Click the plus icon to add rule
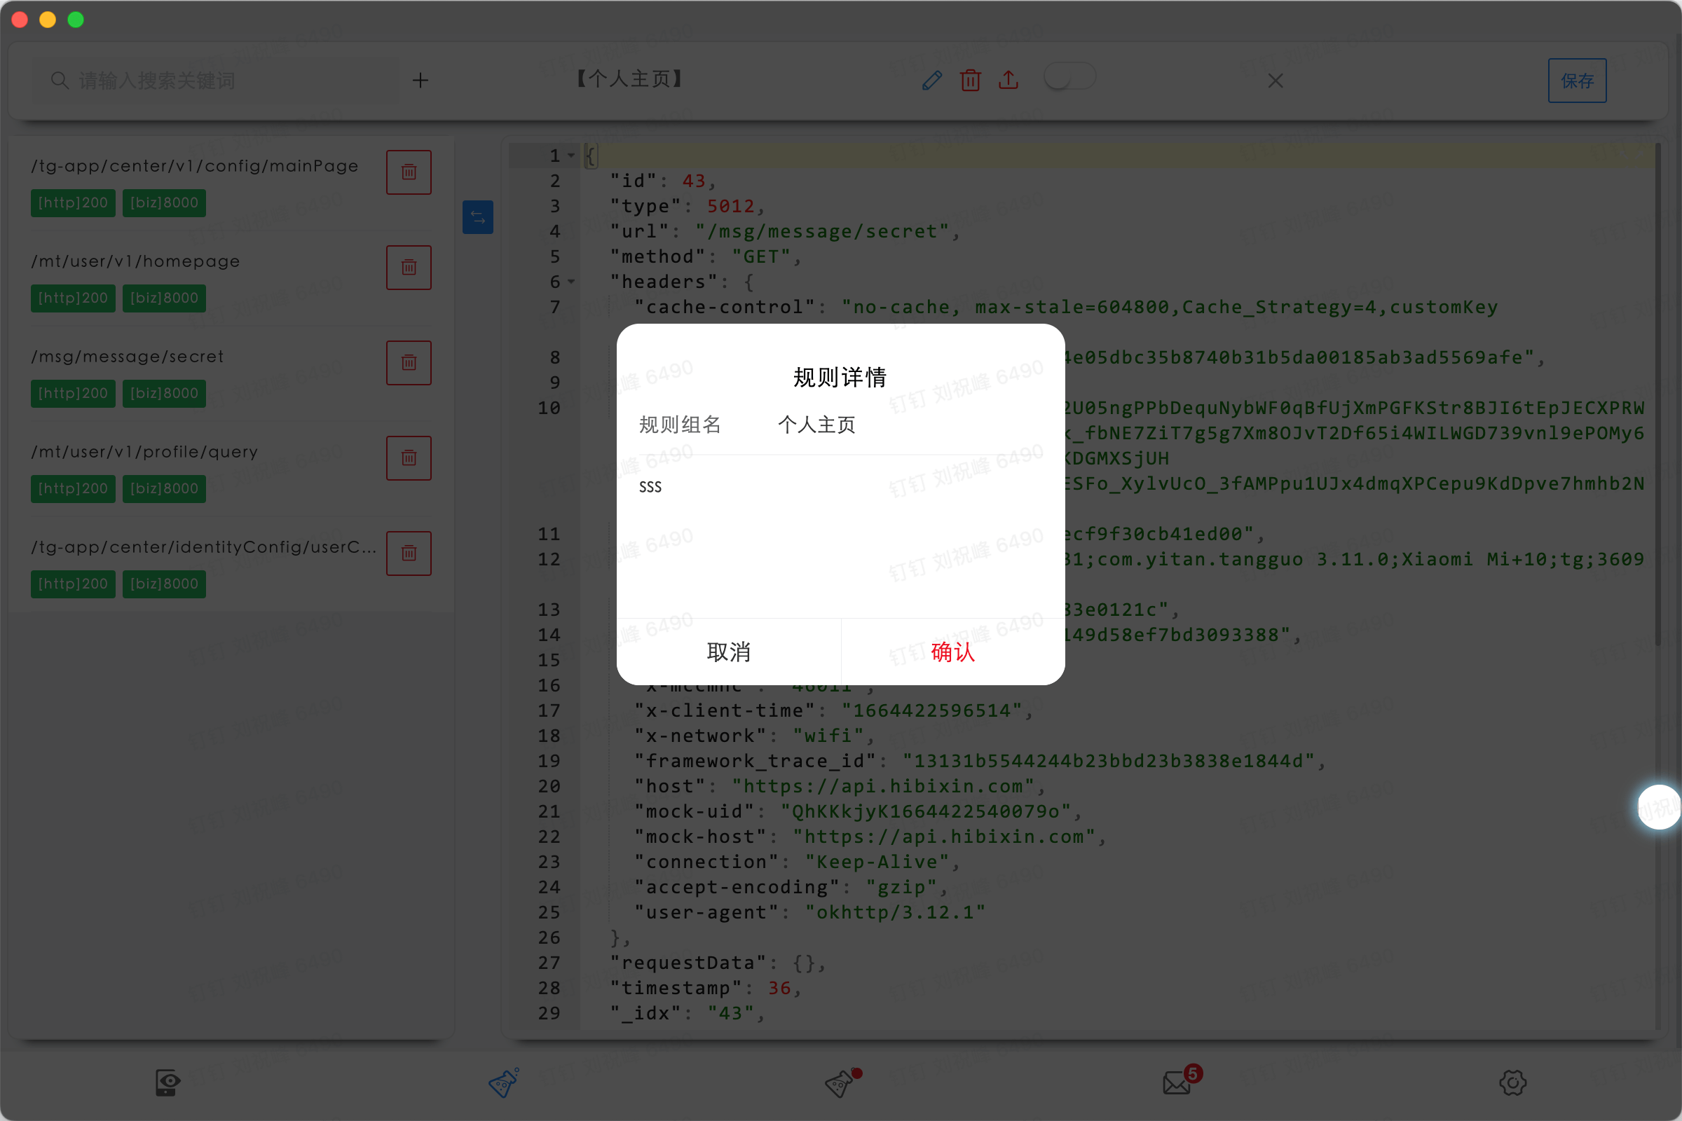The height and width of the screenshot is (1121, 1682). coord(420,80)
